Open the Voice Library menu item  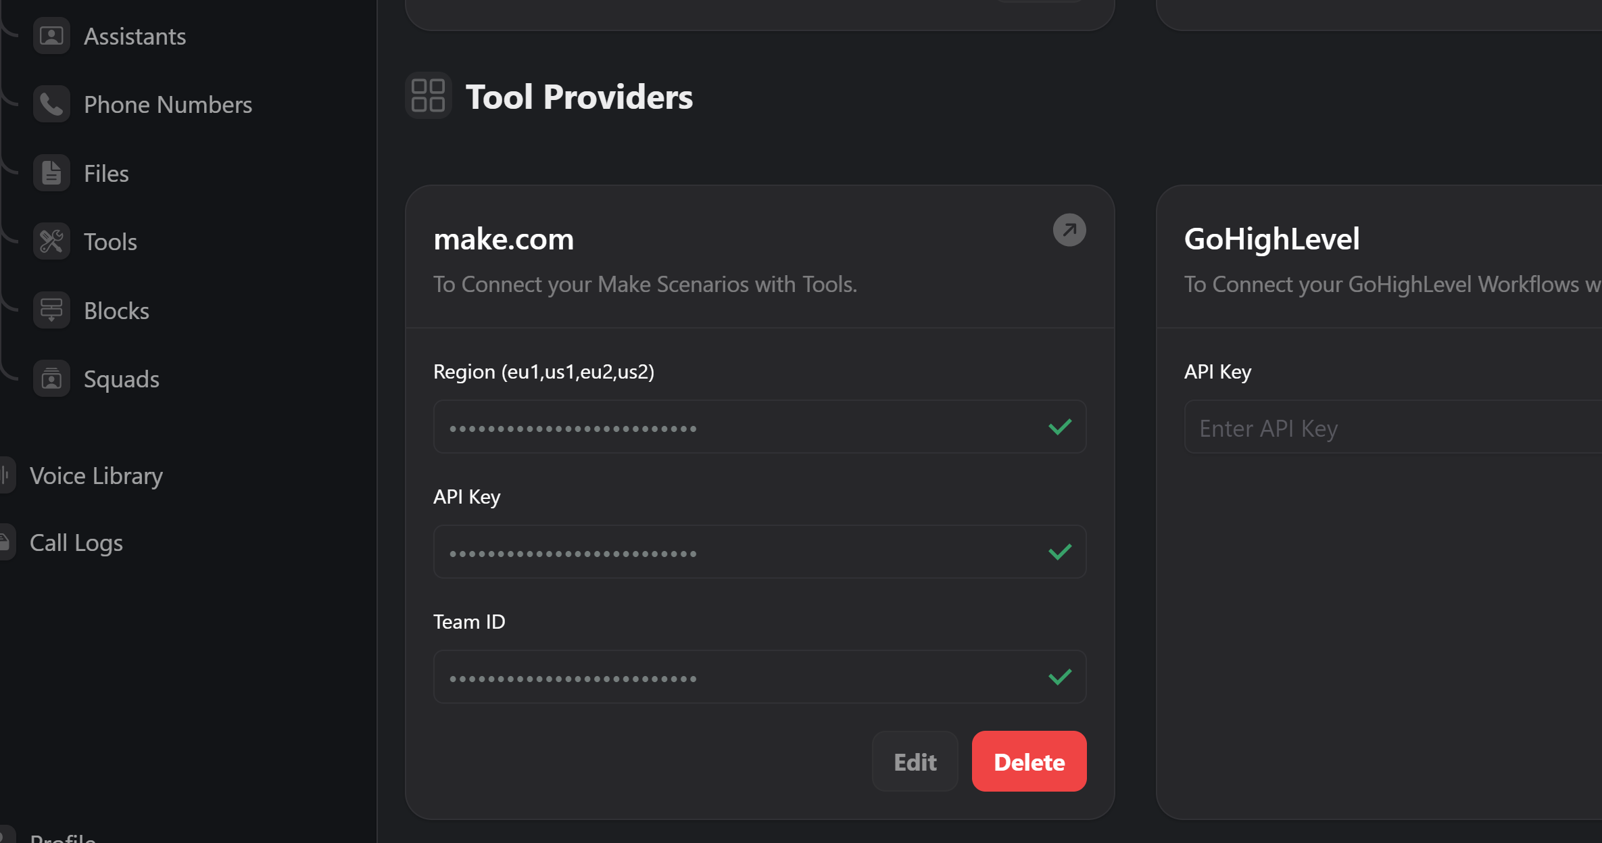96,476
